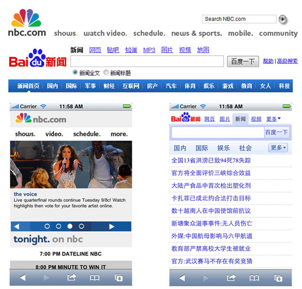Switch to 体育 tab in blue bar

(x=190, y=86)
